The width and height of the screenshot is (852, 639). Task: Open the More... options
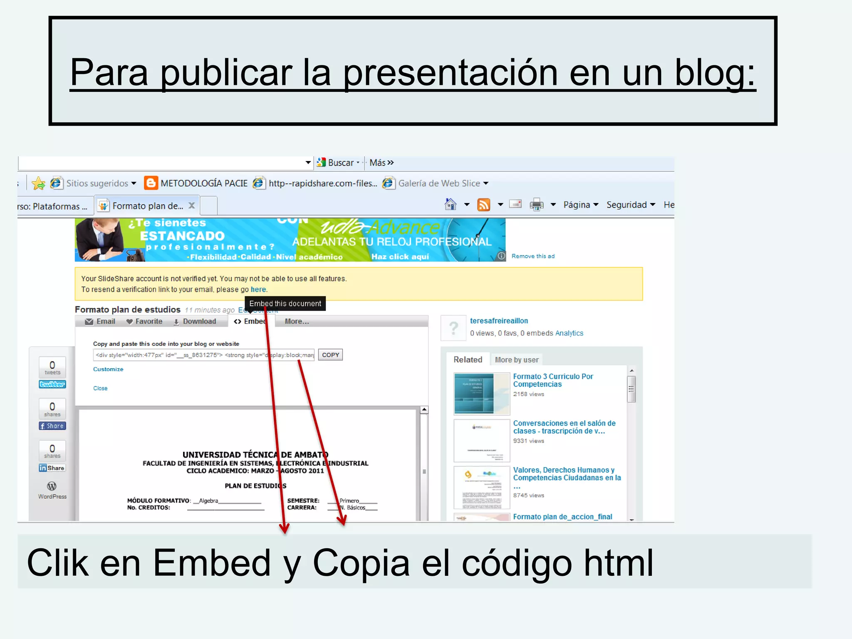297,321
